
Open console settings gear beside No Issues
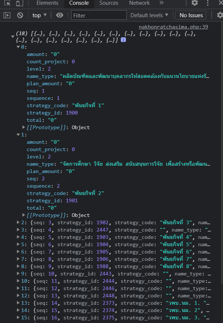click(x=219, y=15)
